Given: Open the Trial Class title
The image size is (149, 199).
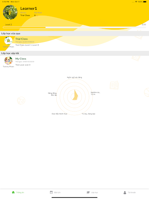Looking at the screenshot, I should coord(21,39).
